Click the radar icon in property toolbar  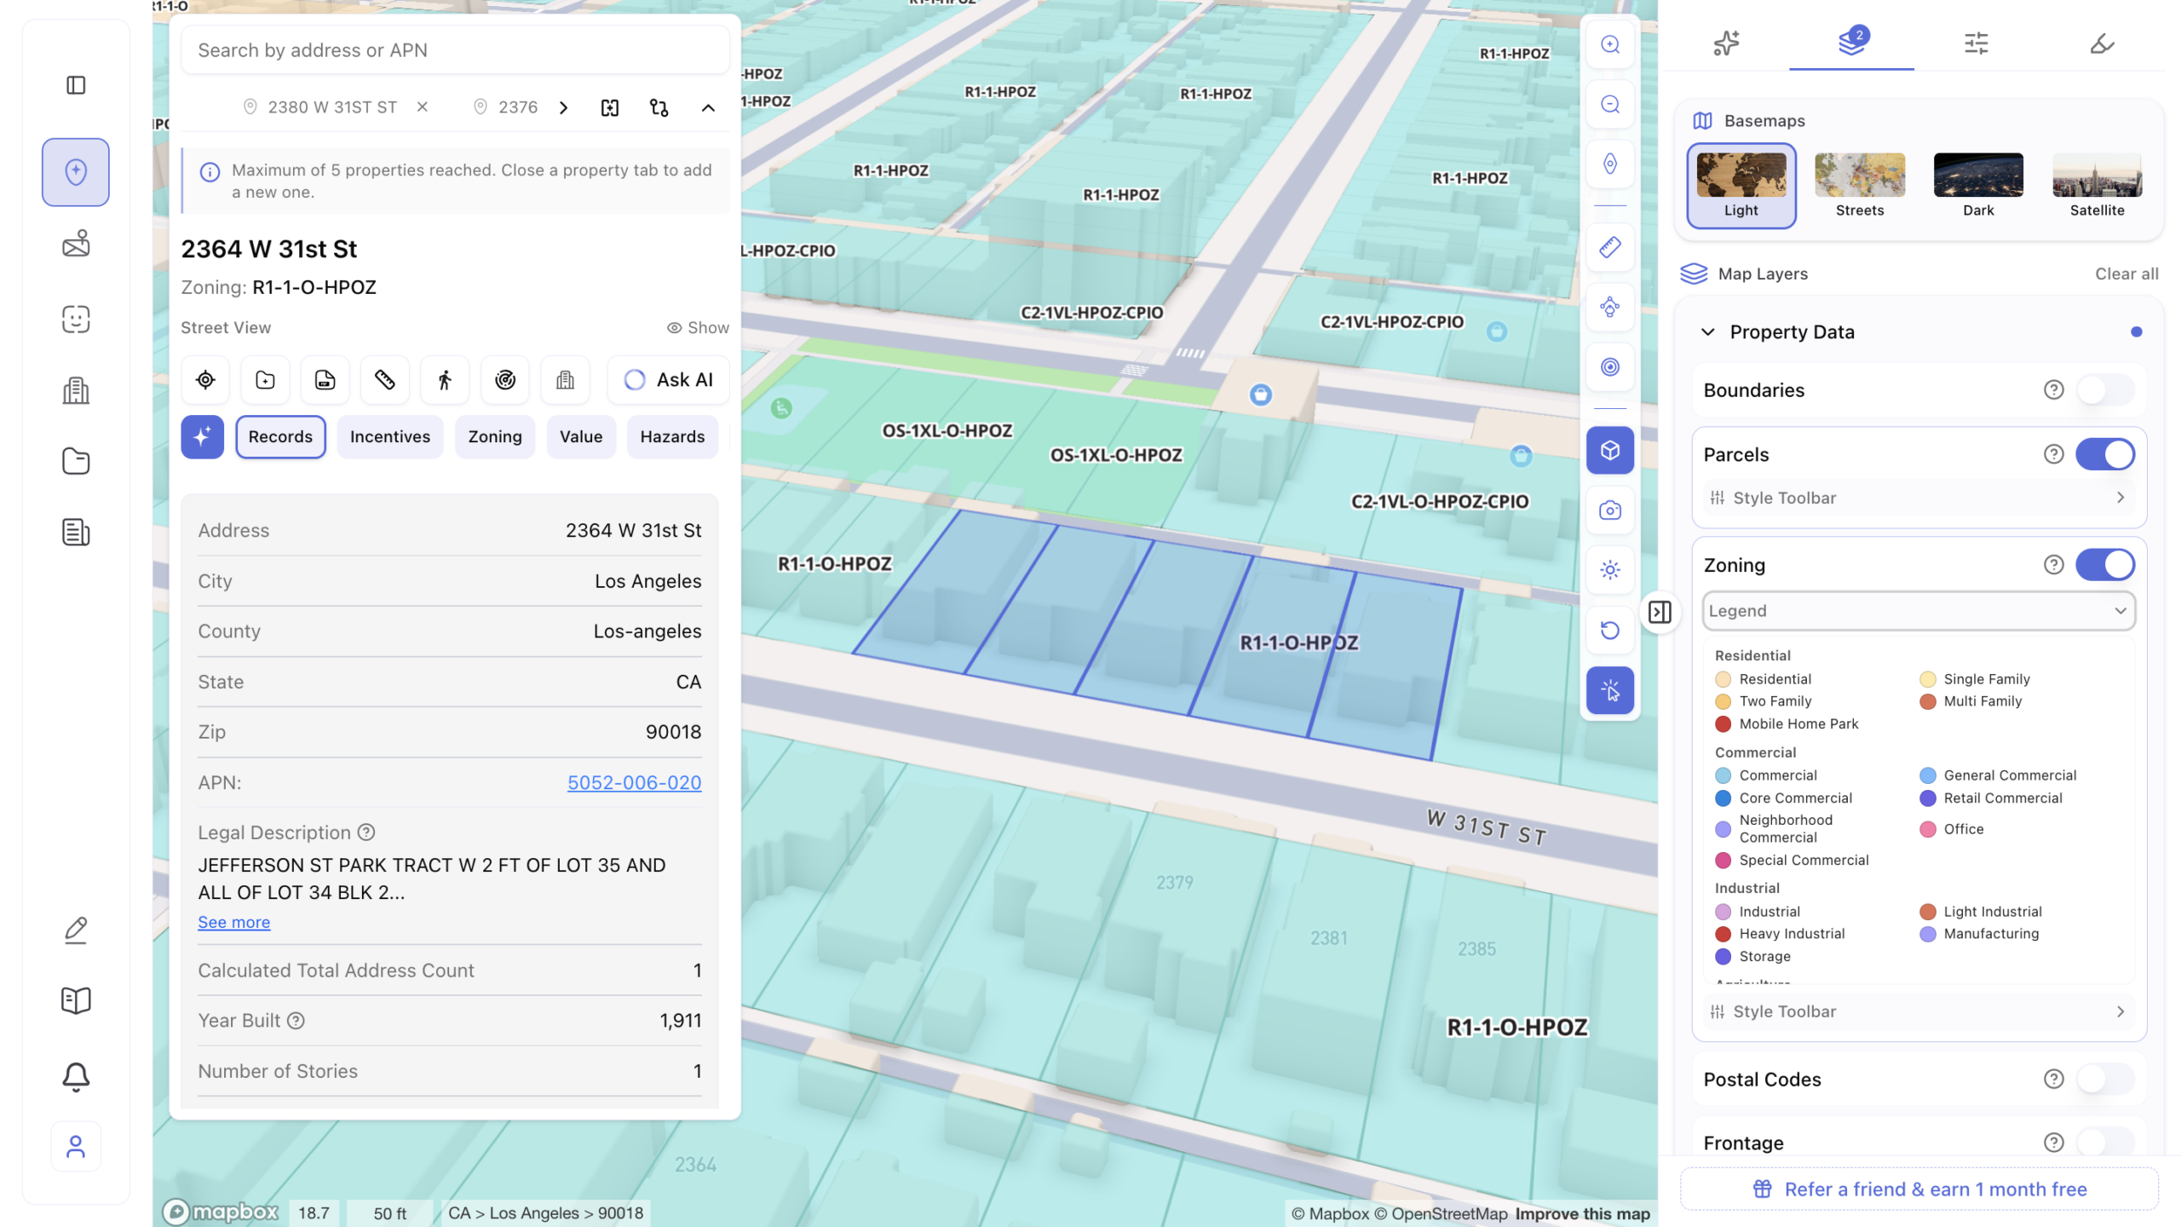[x=505, y=380]
